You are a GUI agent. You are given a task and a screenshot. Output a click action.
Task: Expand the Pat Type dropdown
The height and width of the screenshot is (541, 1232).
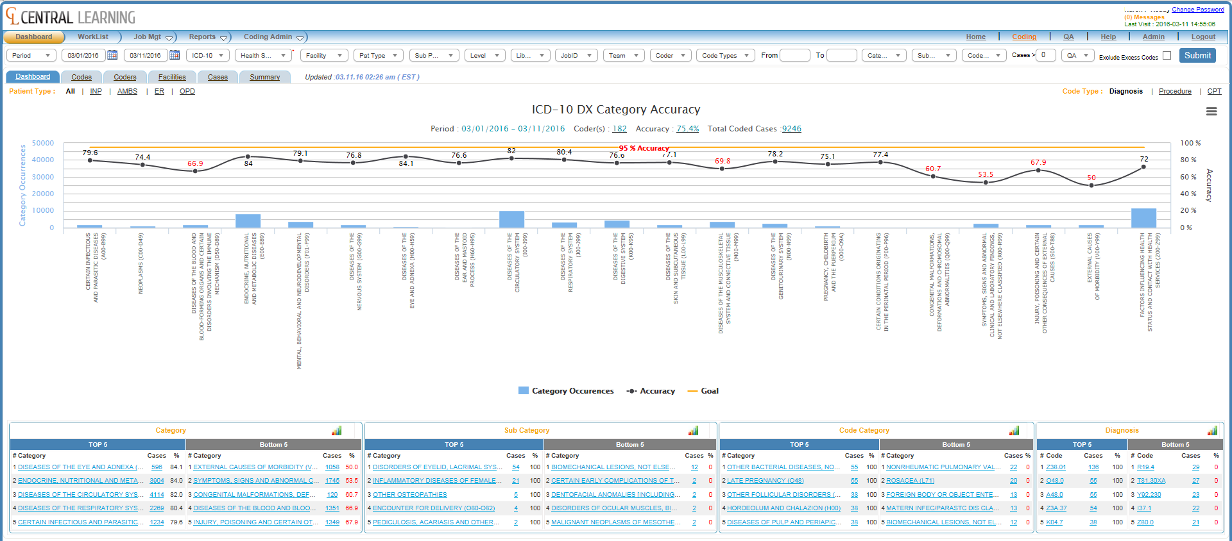pos(379,56)
